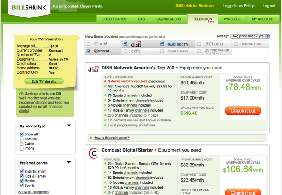Expand How is this calculated
282x195 pixels.
[x=106, y=138]
